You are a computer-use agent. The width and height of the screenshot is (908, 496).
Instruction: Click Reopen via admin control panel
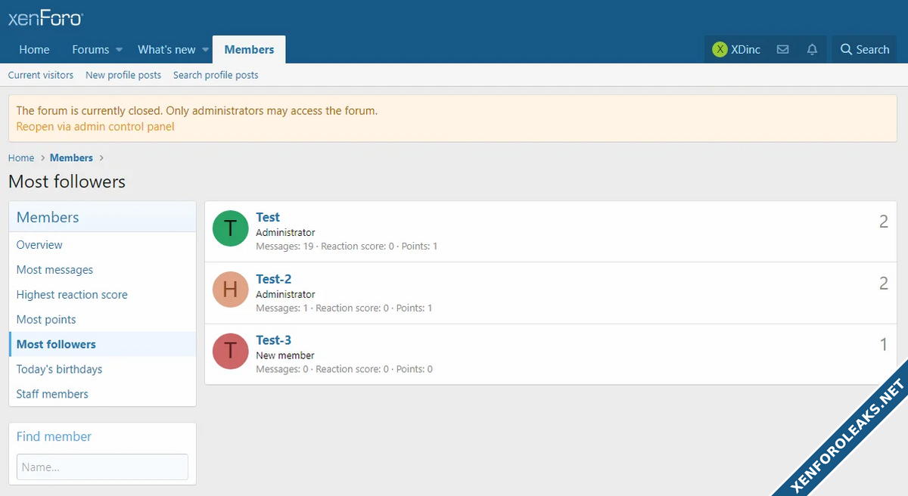tap(95, 126)
